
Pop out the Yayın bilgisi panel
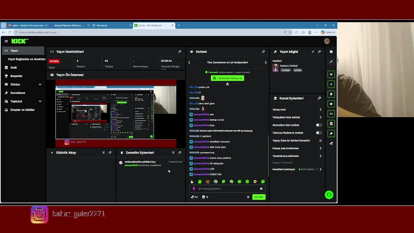319,52
